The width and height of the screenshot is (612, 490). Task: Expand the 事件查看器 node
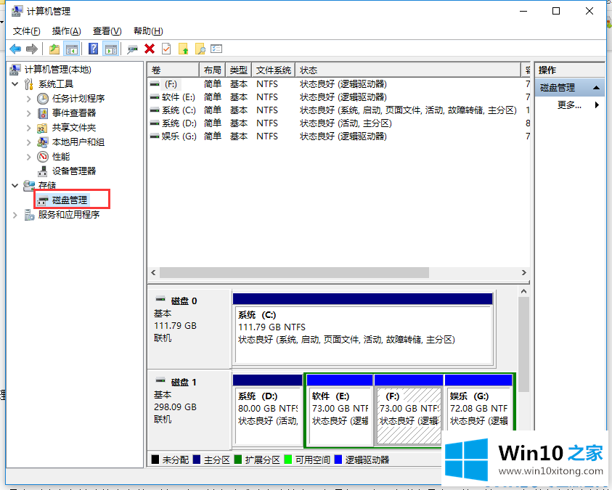click(x=28, y=113)
